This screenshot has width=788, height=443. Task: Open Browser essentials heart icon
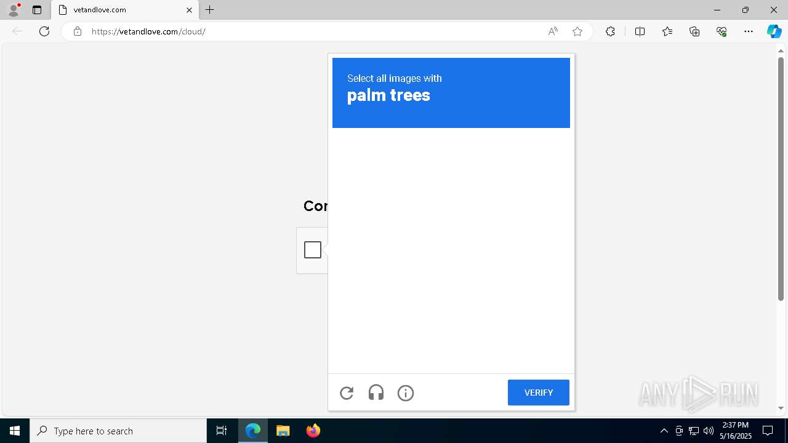click(722, 31)
